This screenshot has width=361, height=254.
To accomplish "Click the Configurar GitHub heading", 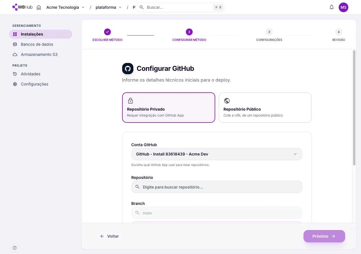I will point(165,69).
